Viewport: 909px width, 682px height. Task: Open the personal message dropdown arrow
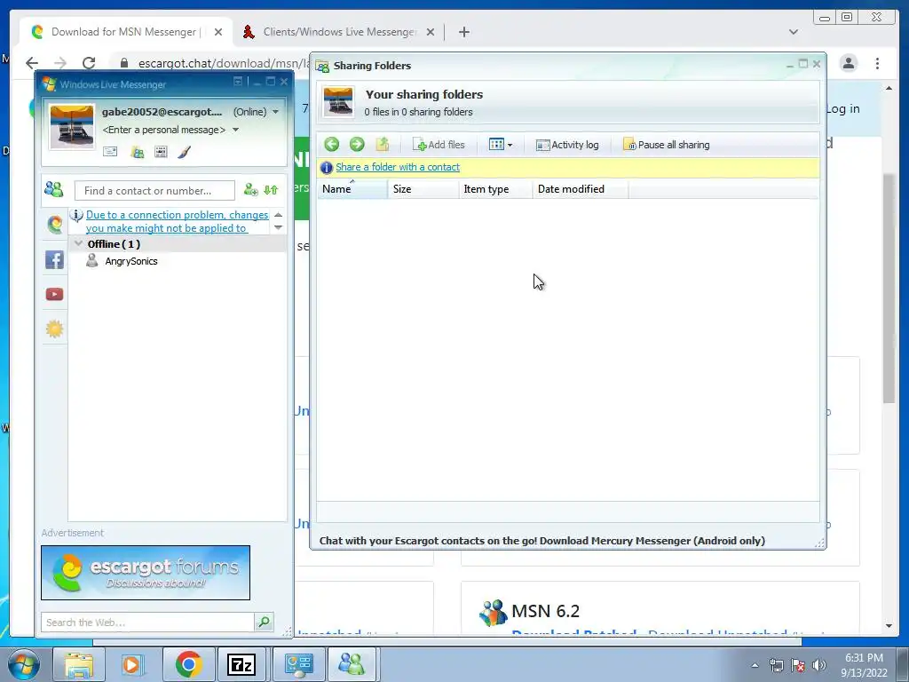tap(236, 130)
